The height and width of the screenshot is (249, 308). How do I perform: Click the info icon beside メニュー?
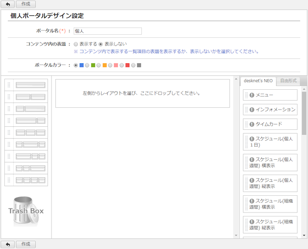(252, 95)
